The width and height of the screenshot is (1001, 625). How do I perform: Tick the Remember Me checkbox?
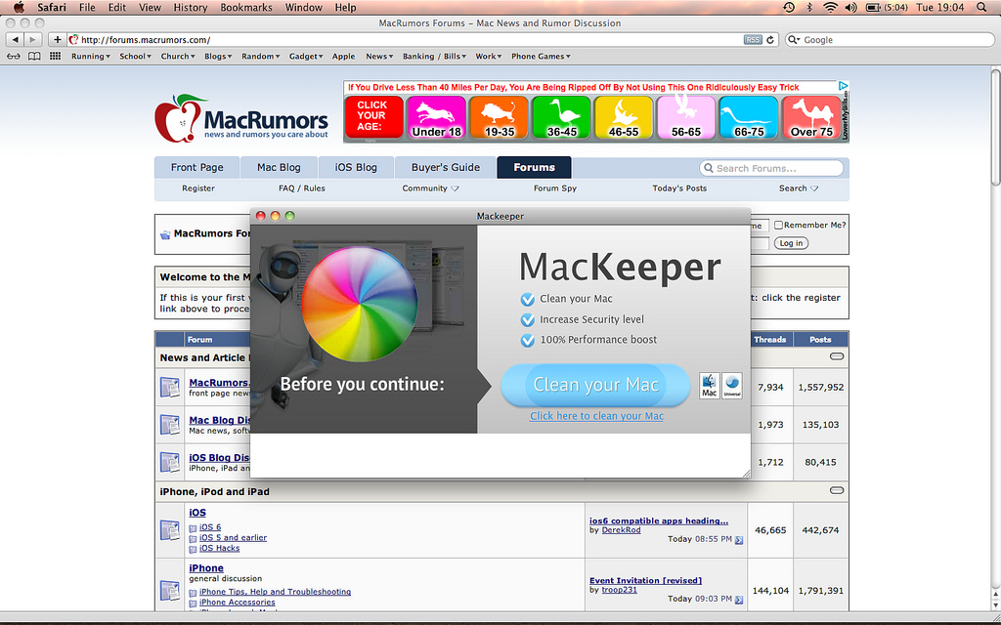[778, 225]
